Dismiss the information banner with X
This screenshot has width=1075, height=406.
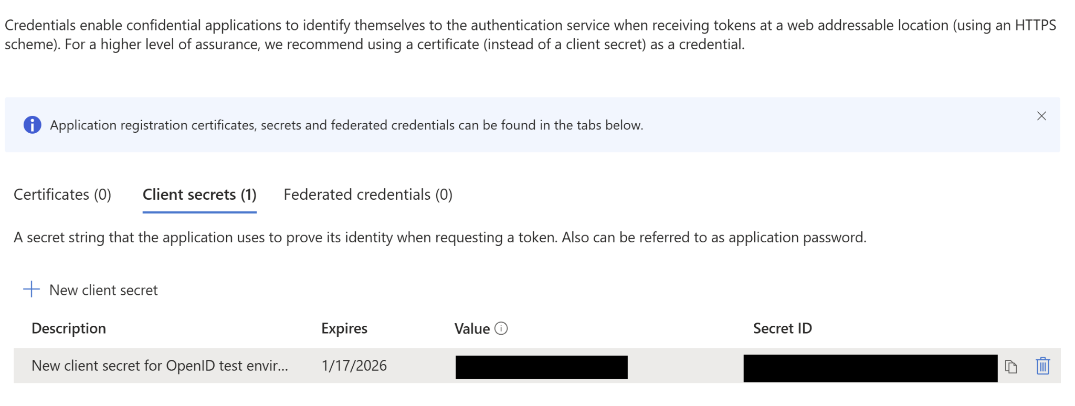pos(1041,116)
